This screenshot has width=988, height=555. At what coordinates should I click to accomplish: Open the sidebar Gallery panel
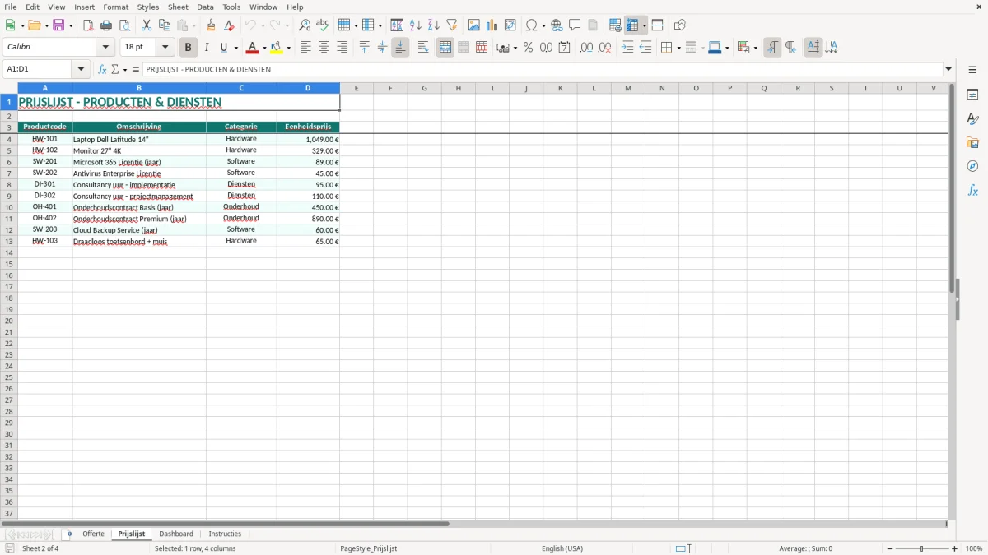(x=972, y=142)
